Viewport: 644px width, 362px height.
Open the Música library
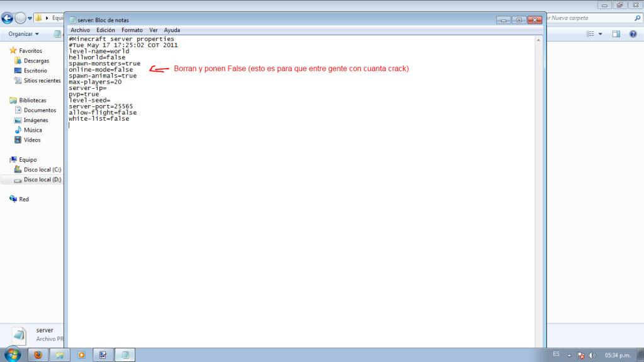pos(33,130)
